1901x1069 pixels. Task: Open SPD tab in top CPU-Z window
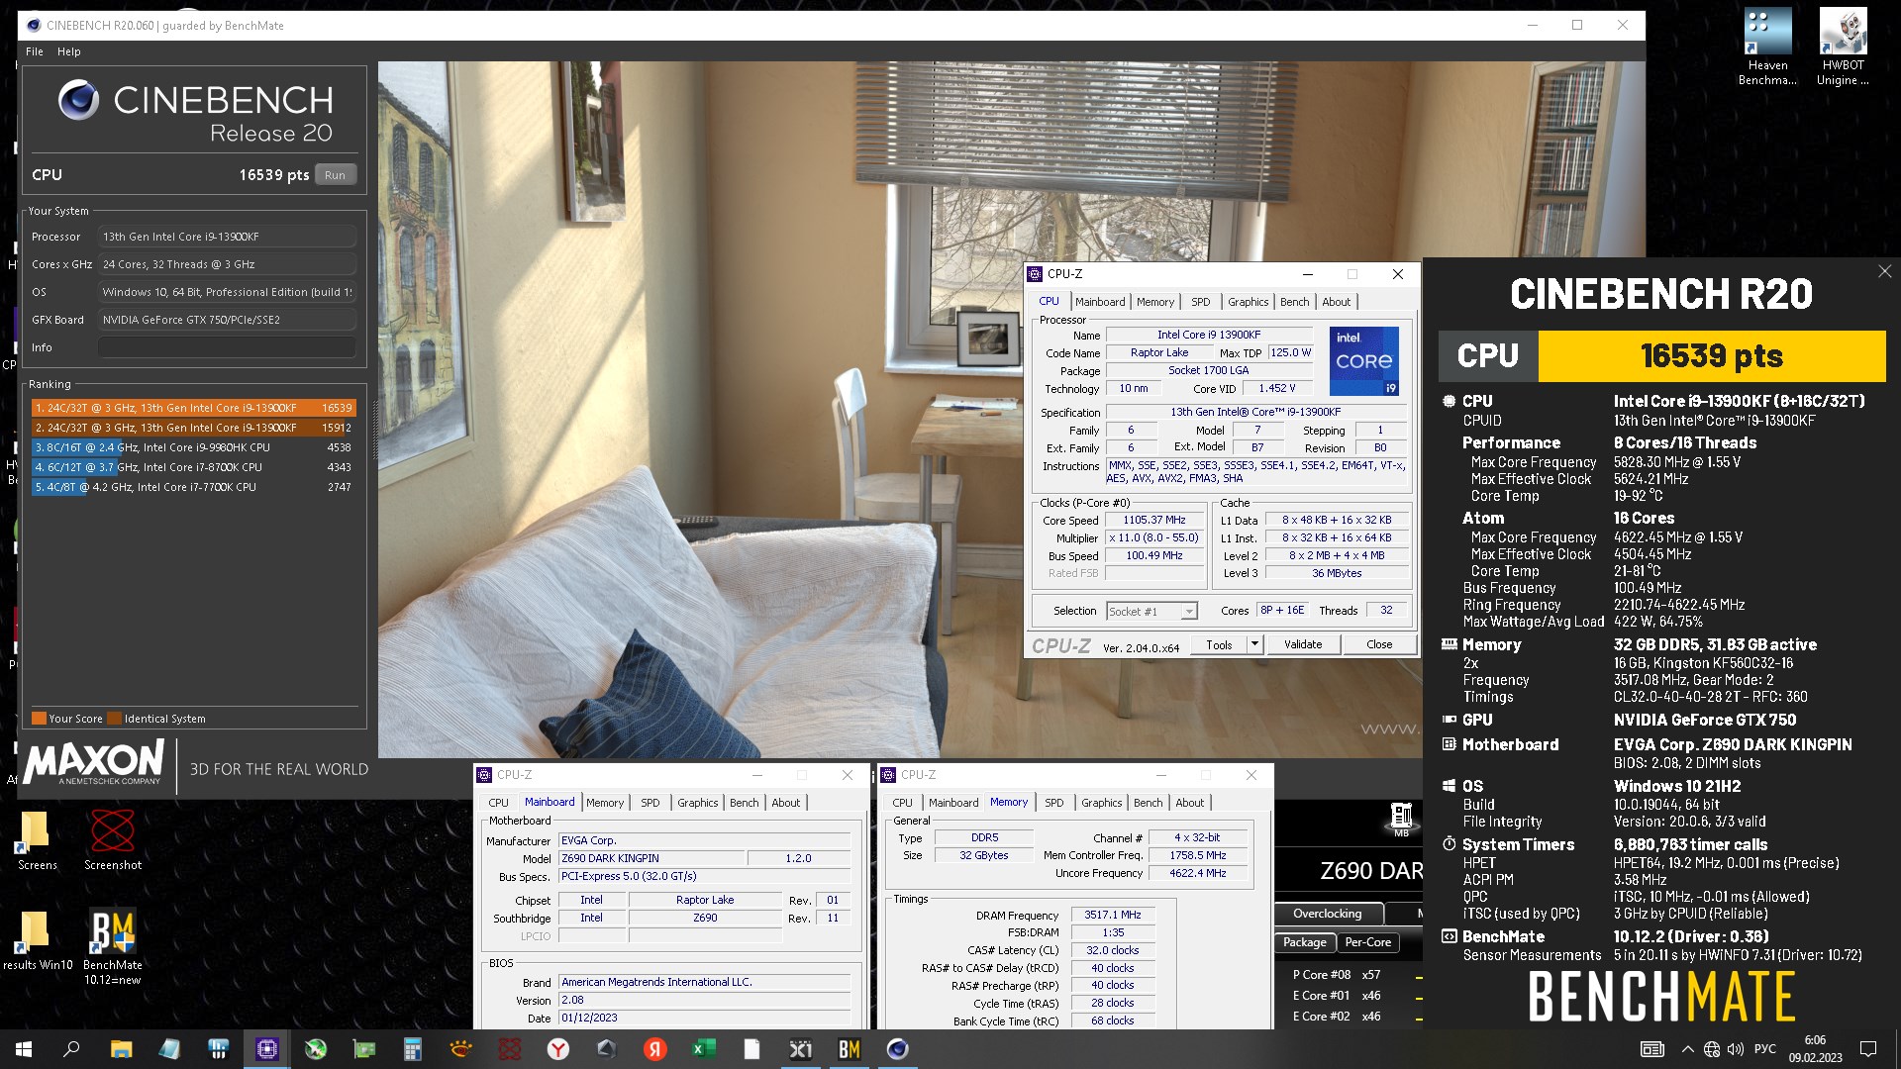click(x=1200, y=302)
